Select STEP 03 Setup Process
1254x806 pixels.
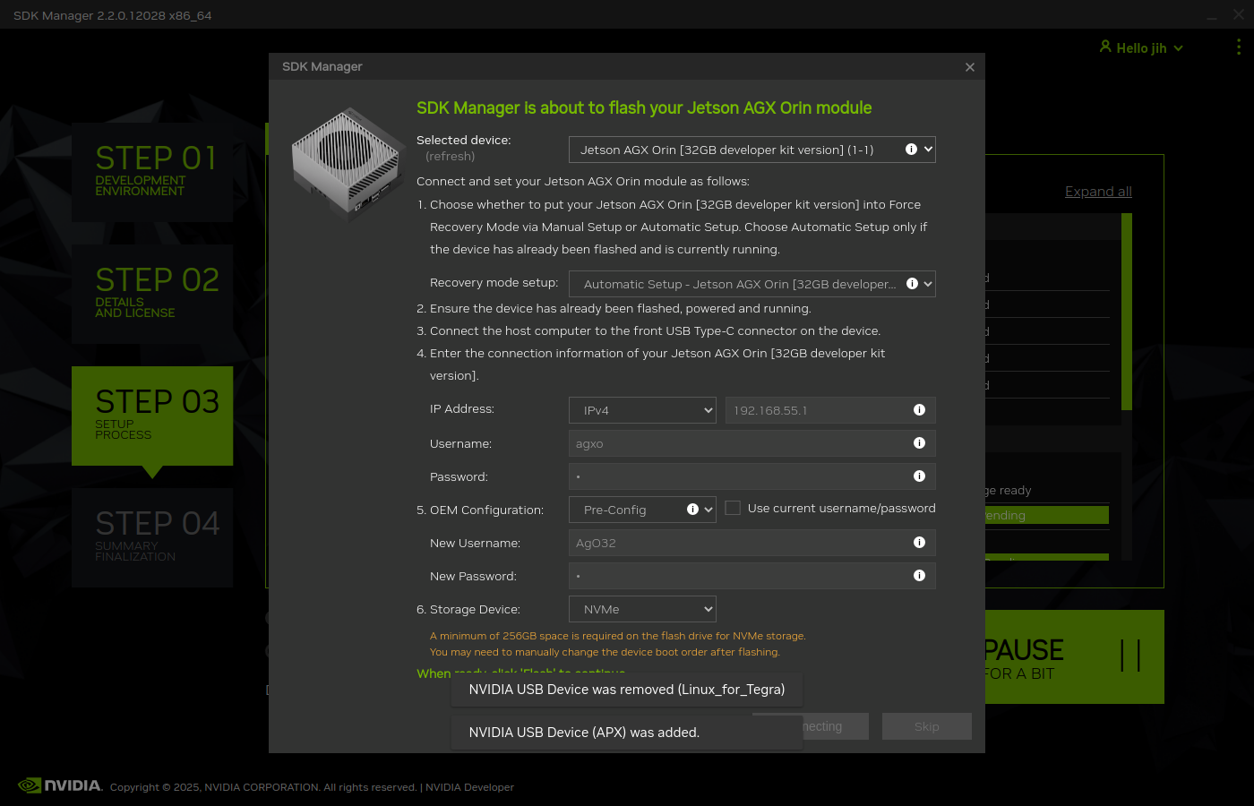coord(152,416)
